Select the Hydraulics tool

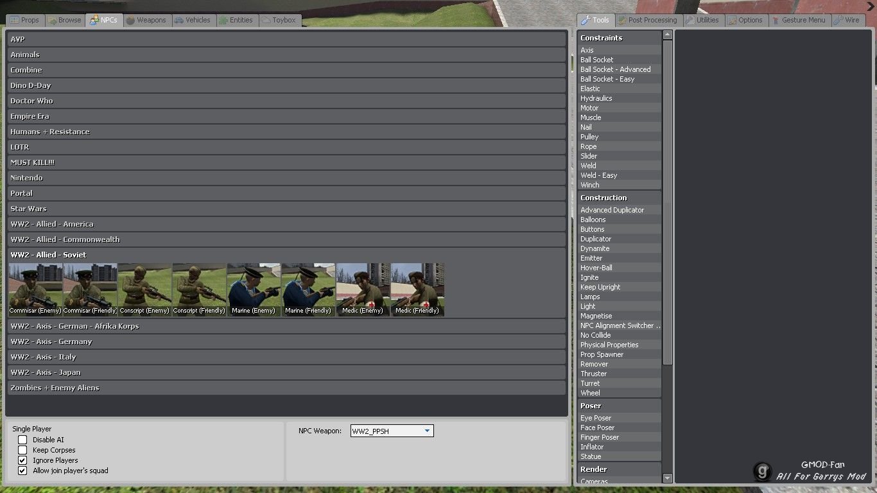click(x=619, y=98)
